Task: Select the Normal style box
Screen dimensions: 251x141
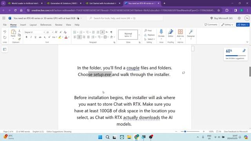Action: [128, 34]
